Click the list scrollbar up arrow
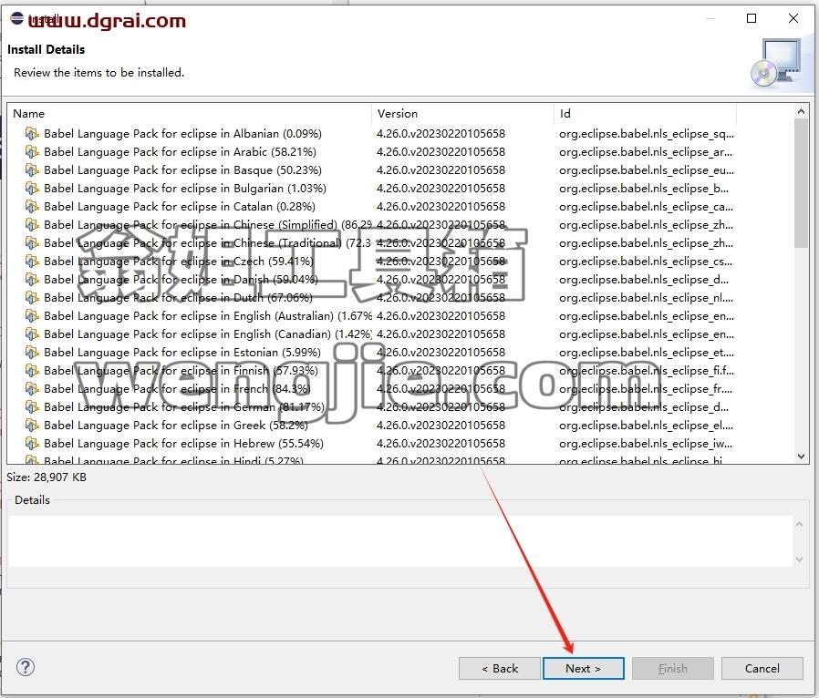Viewport: 819px width, 698px height. point(802,111)
